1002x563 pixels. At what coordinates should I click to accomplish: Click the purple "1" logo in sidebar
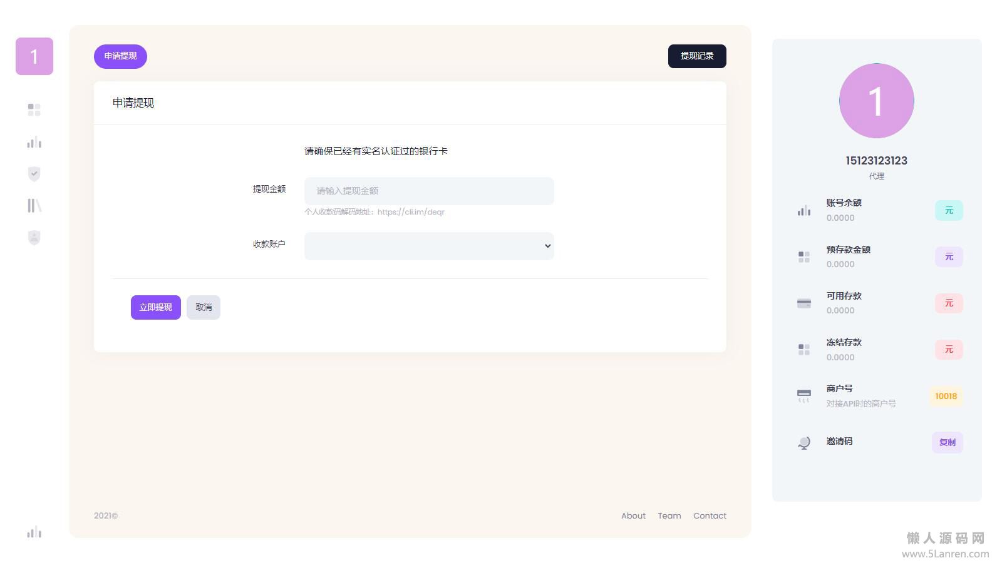(x=34, y=56)
